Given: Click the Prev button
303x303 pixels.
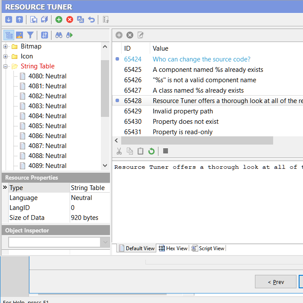Looking at the screenshot, I should tap(276, 282).
